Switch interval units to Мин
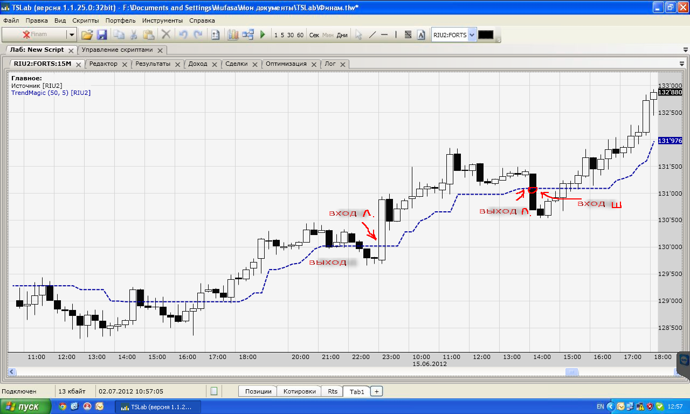This screenshot has width=690, height=414. [328, 35]
